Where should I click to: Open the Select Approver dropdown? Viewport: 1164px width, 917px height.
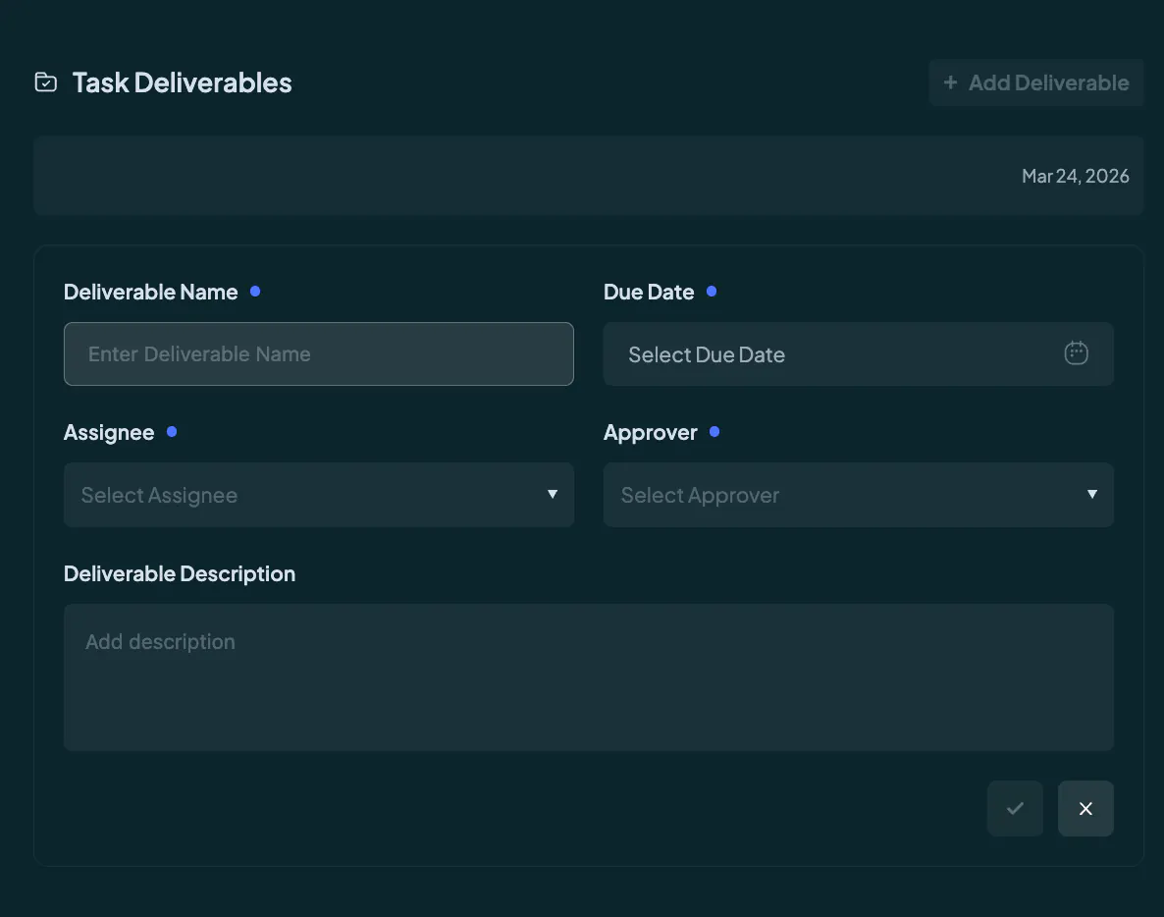click(858, 495)
